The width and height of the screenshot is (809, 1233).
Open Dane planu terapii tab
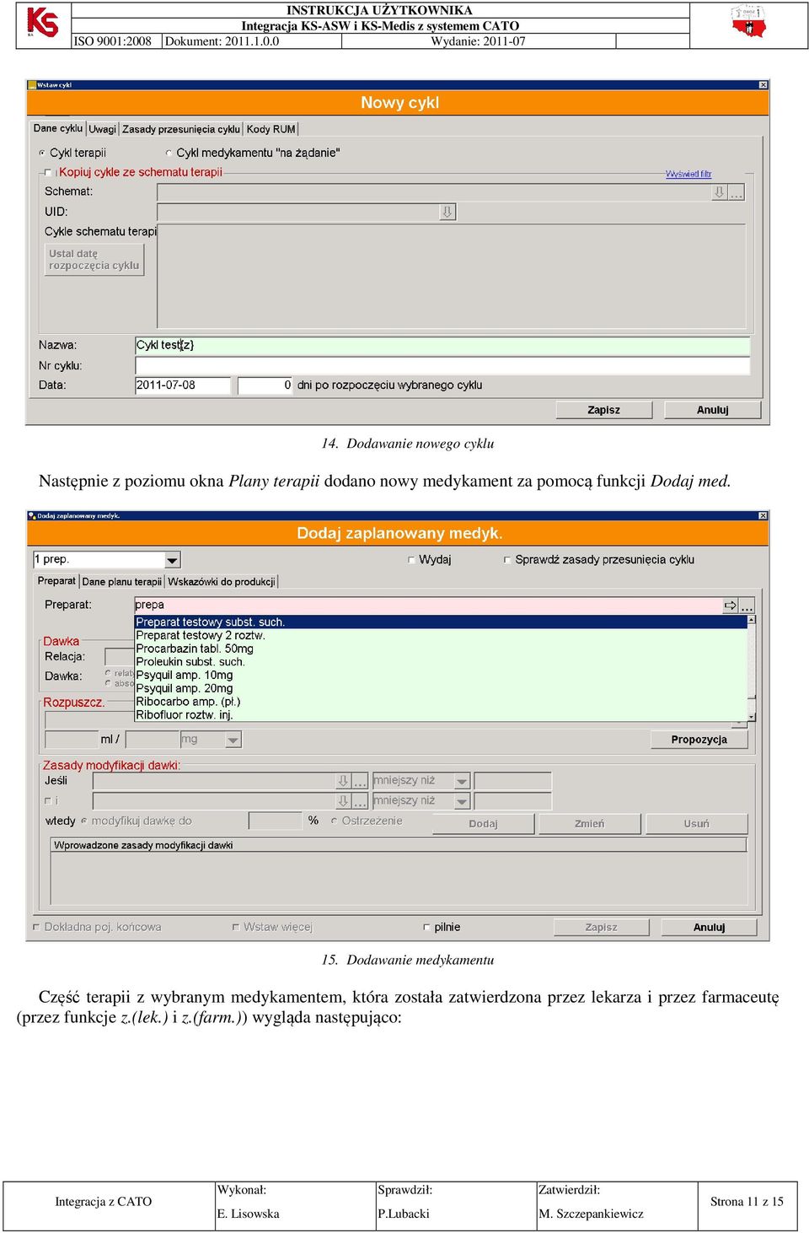122,581
